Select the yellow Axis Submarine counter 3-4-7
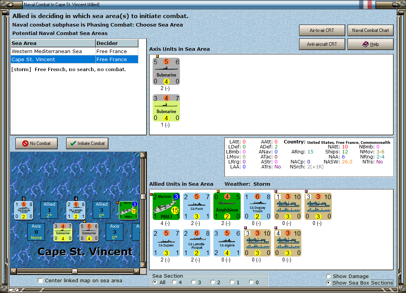This screenshot has width=406, height=293. coord(166,108)
